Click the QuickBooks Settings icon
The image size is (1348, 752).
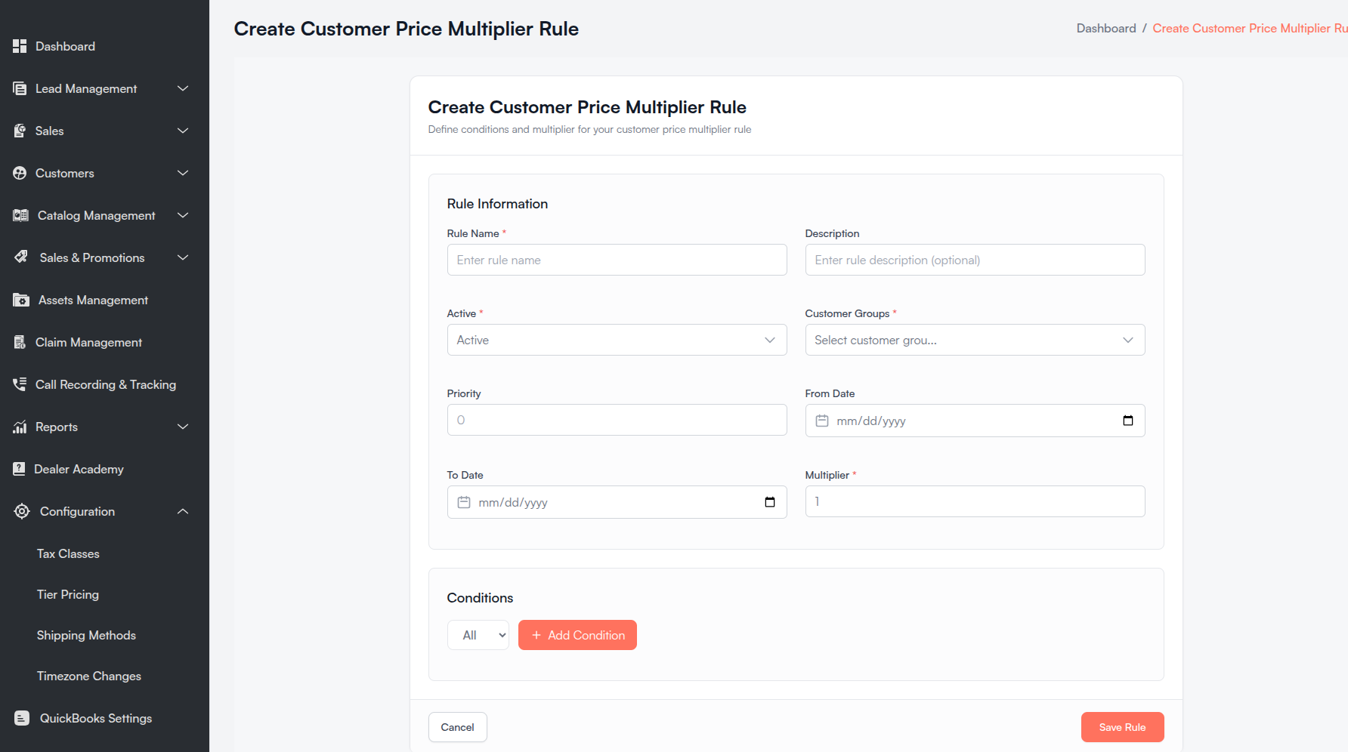(x=22, y=718)
